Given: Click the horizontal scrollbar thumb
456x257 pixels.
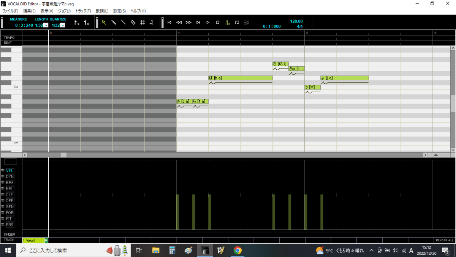Looking at the screenshot, I should (x=63, y=155).
